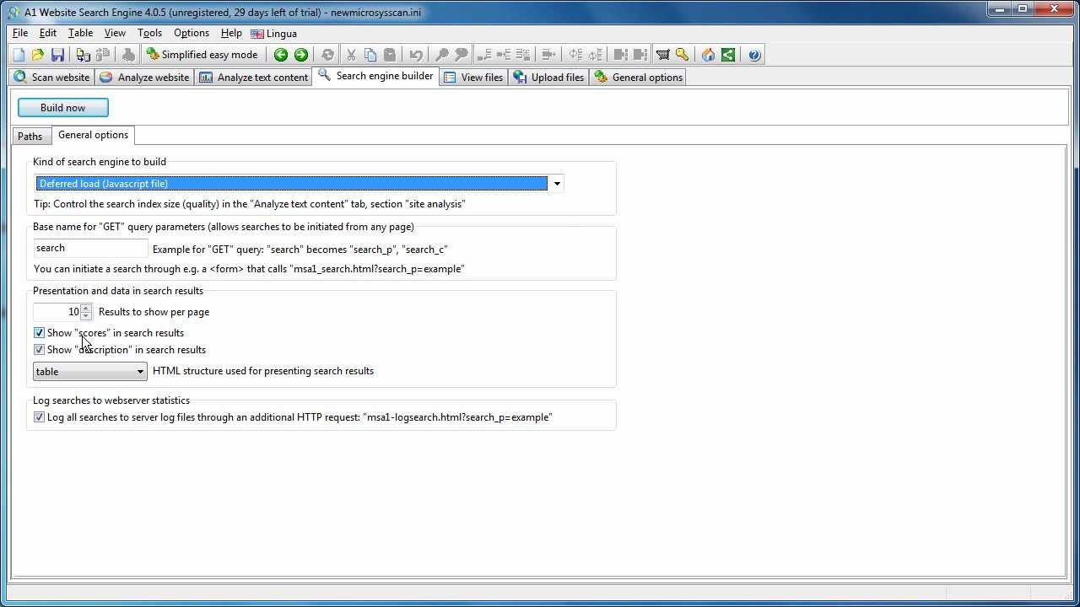Screen dimensions: 1080x607
Task: Open the HTML structure "table" dropdown
Action: (140, 372)
